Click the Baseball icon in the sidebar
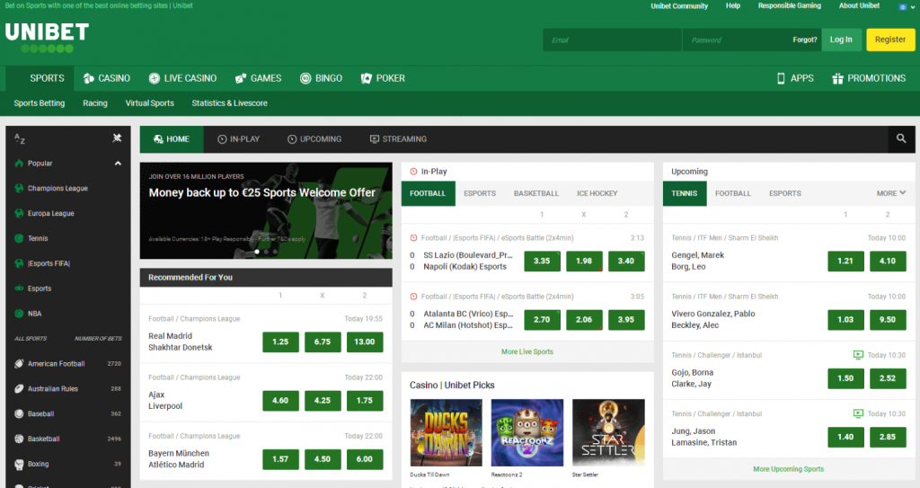The image size is (920, 488). 19,414
